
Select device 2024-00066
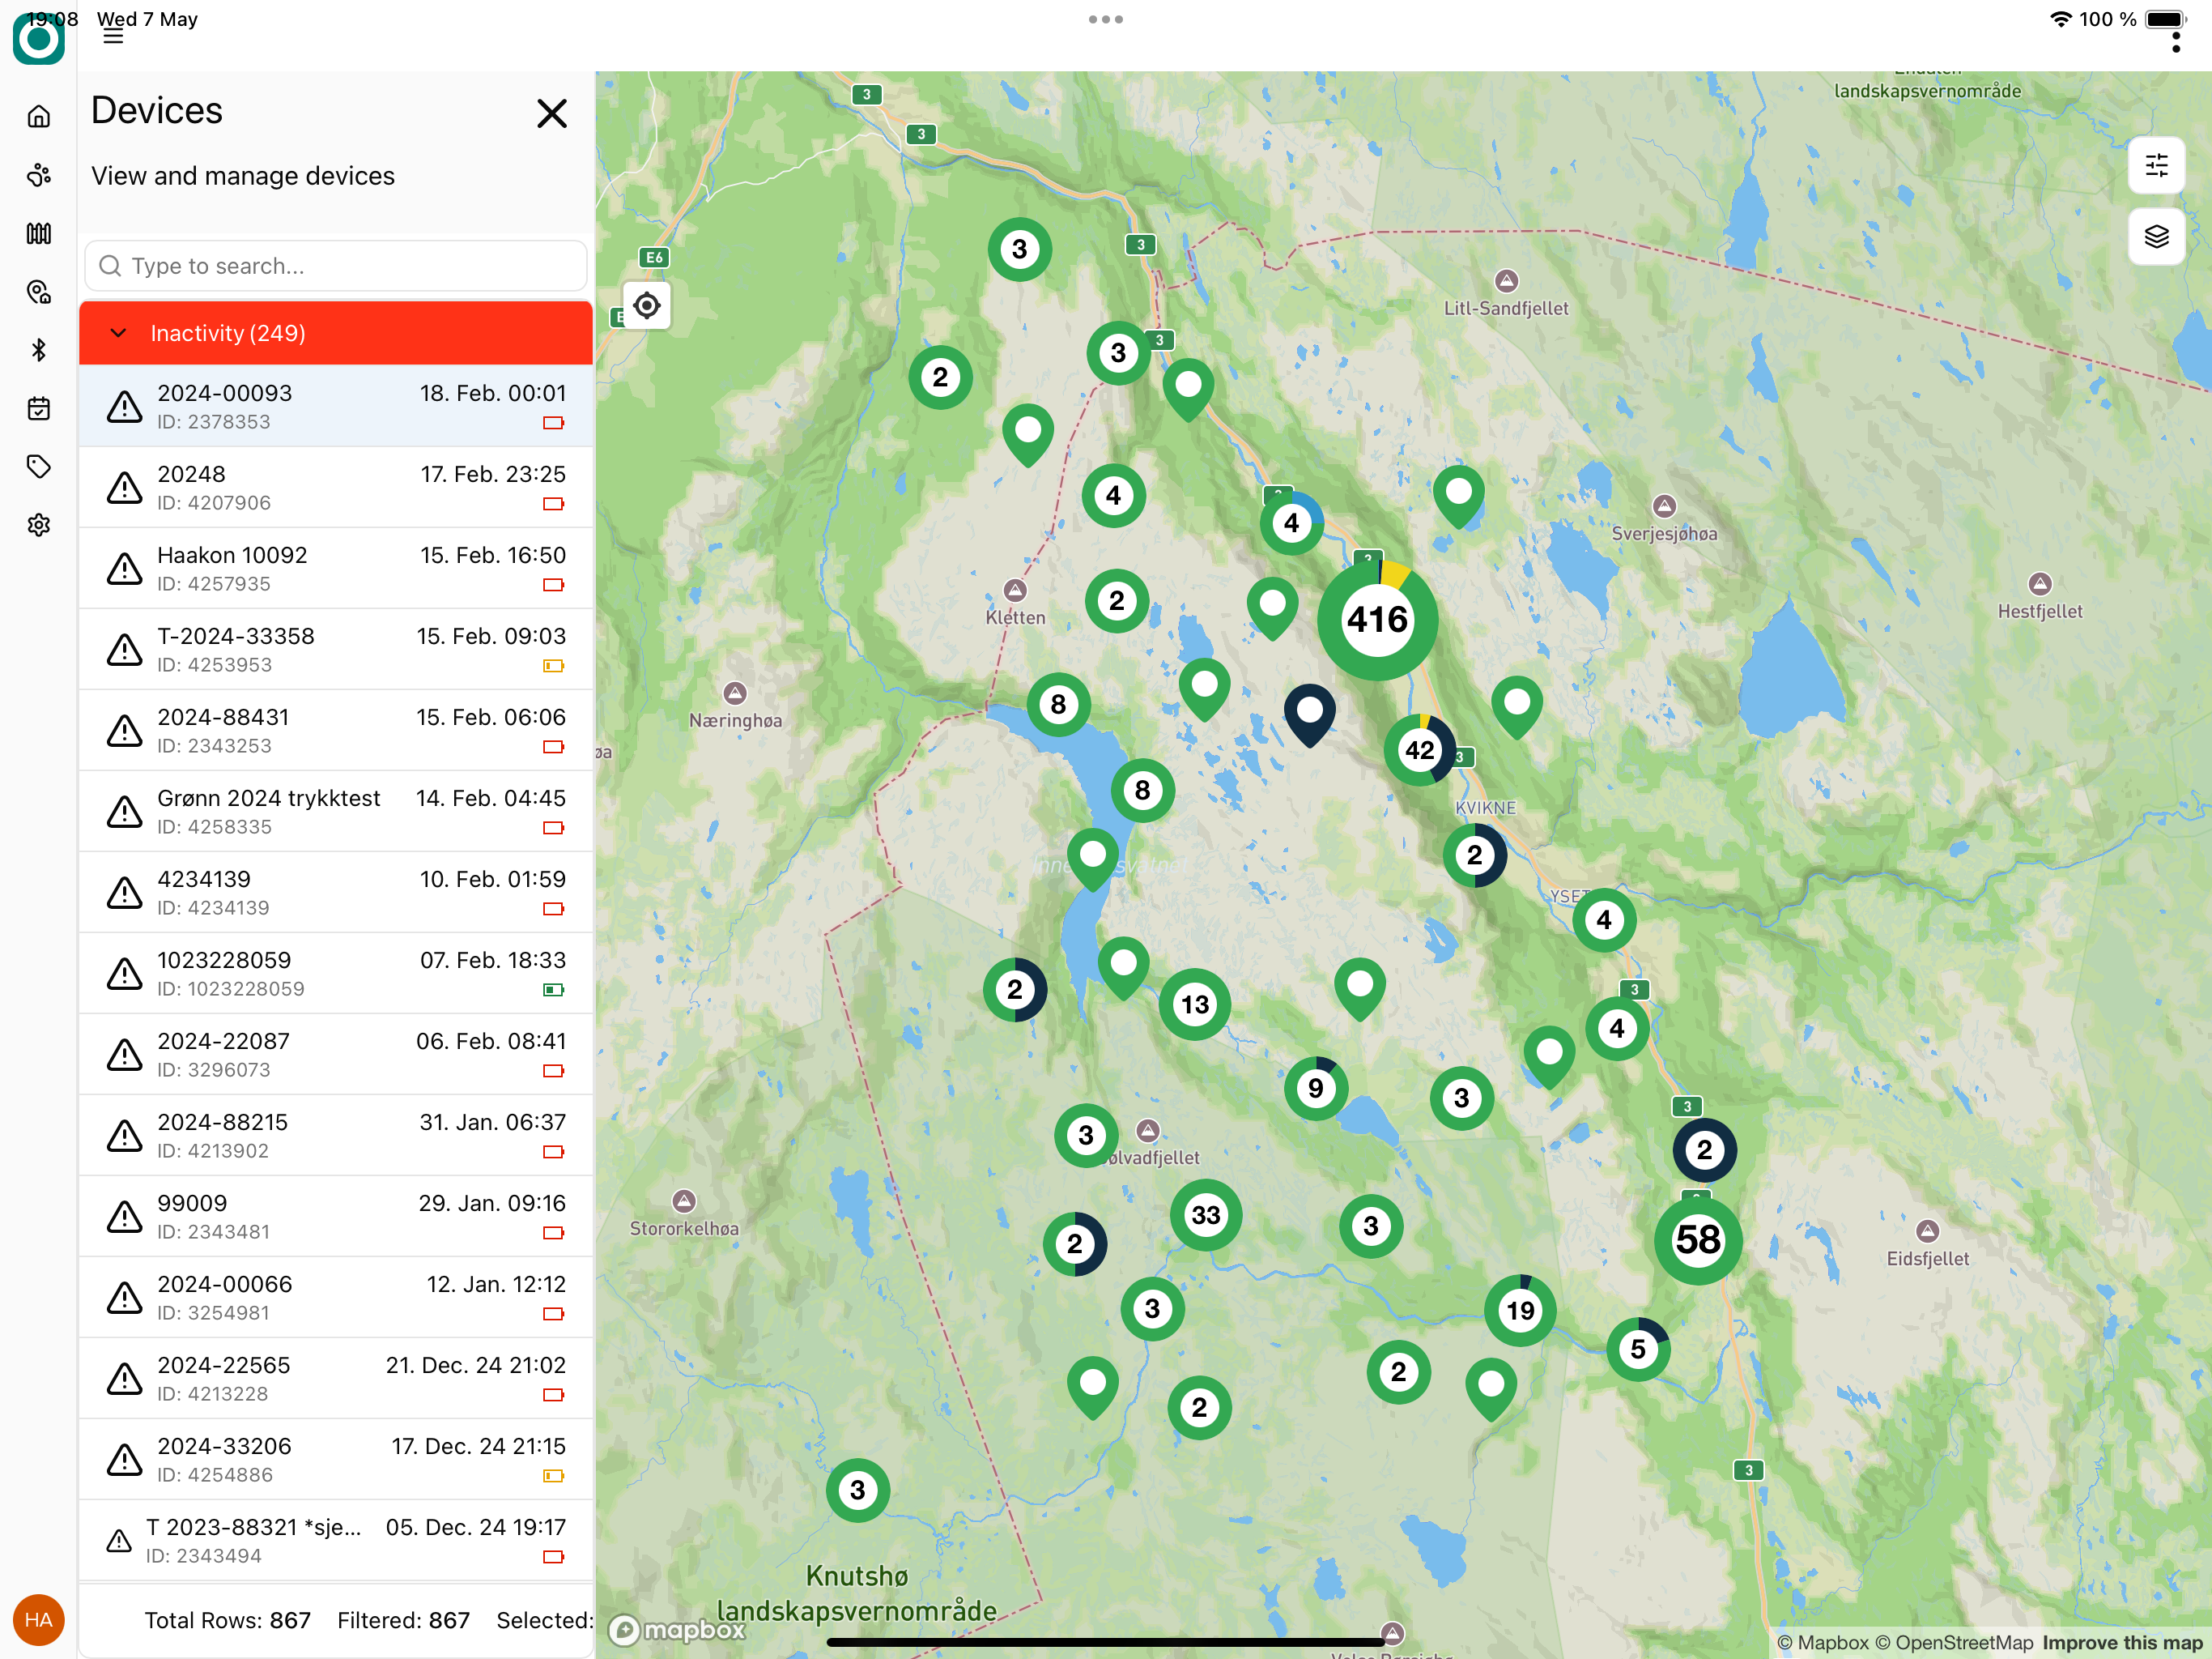tap(336, 1298)
